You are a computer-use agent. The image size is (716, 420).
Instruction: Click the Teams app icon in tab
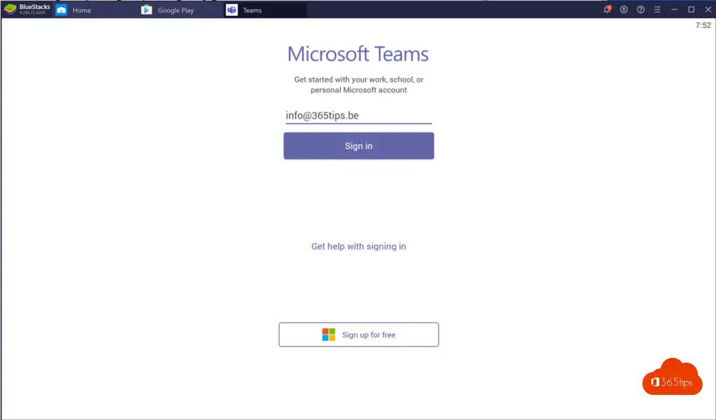(x=231, y=10)
